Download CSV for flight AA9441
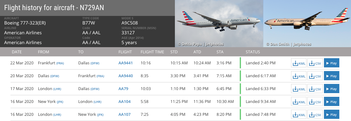351x121 pixels. pyautogui.click(x=315, y=63)
